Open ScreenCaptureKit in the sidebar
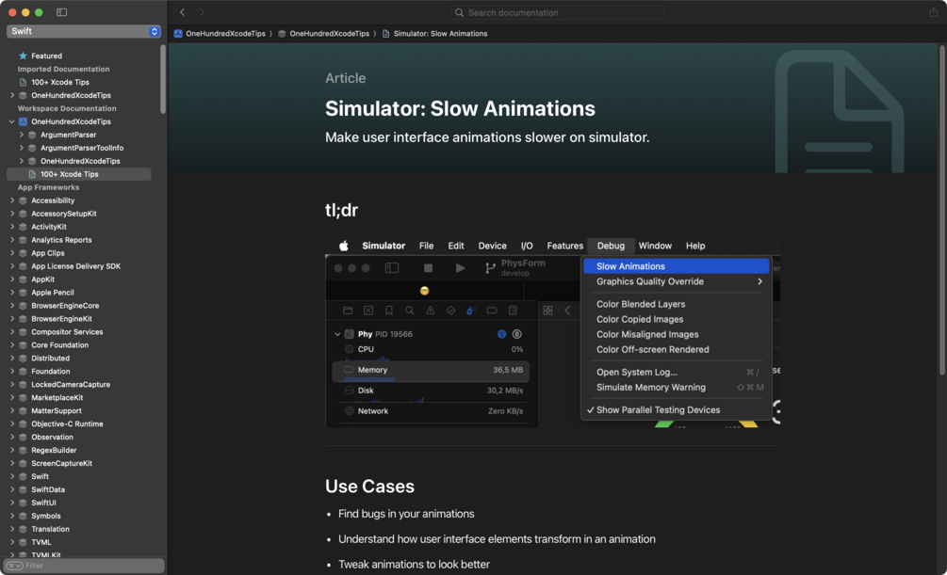The width and height of the screenshot is (947, 575). tap(61, 463)
